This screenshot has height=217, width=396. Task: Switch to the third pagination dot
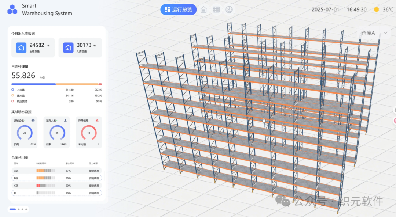click(22, 209)
